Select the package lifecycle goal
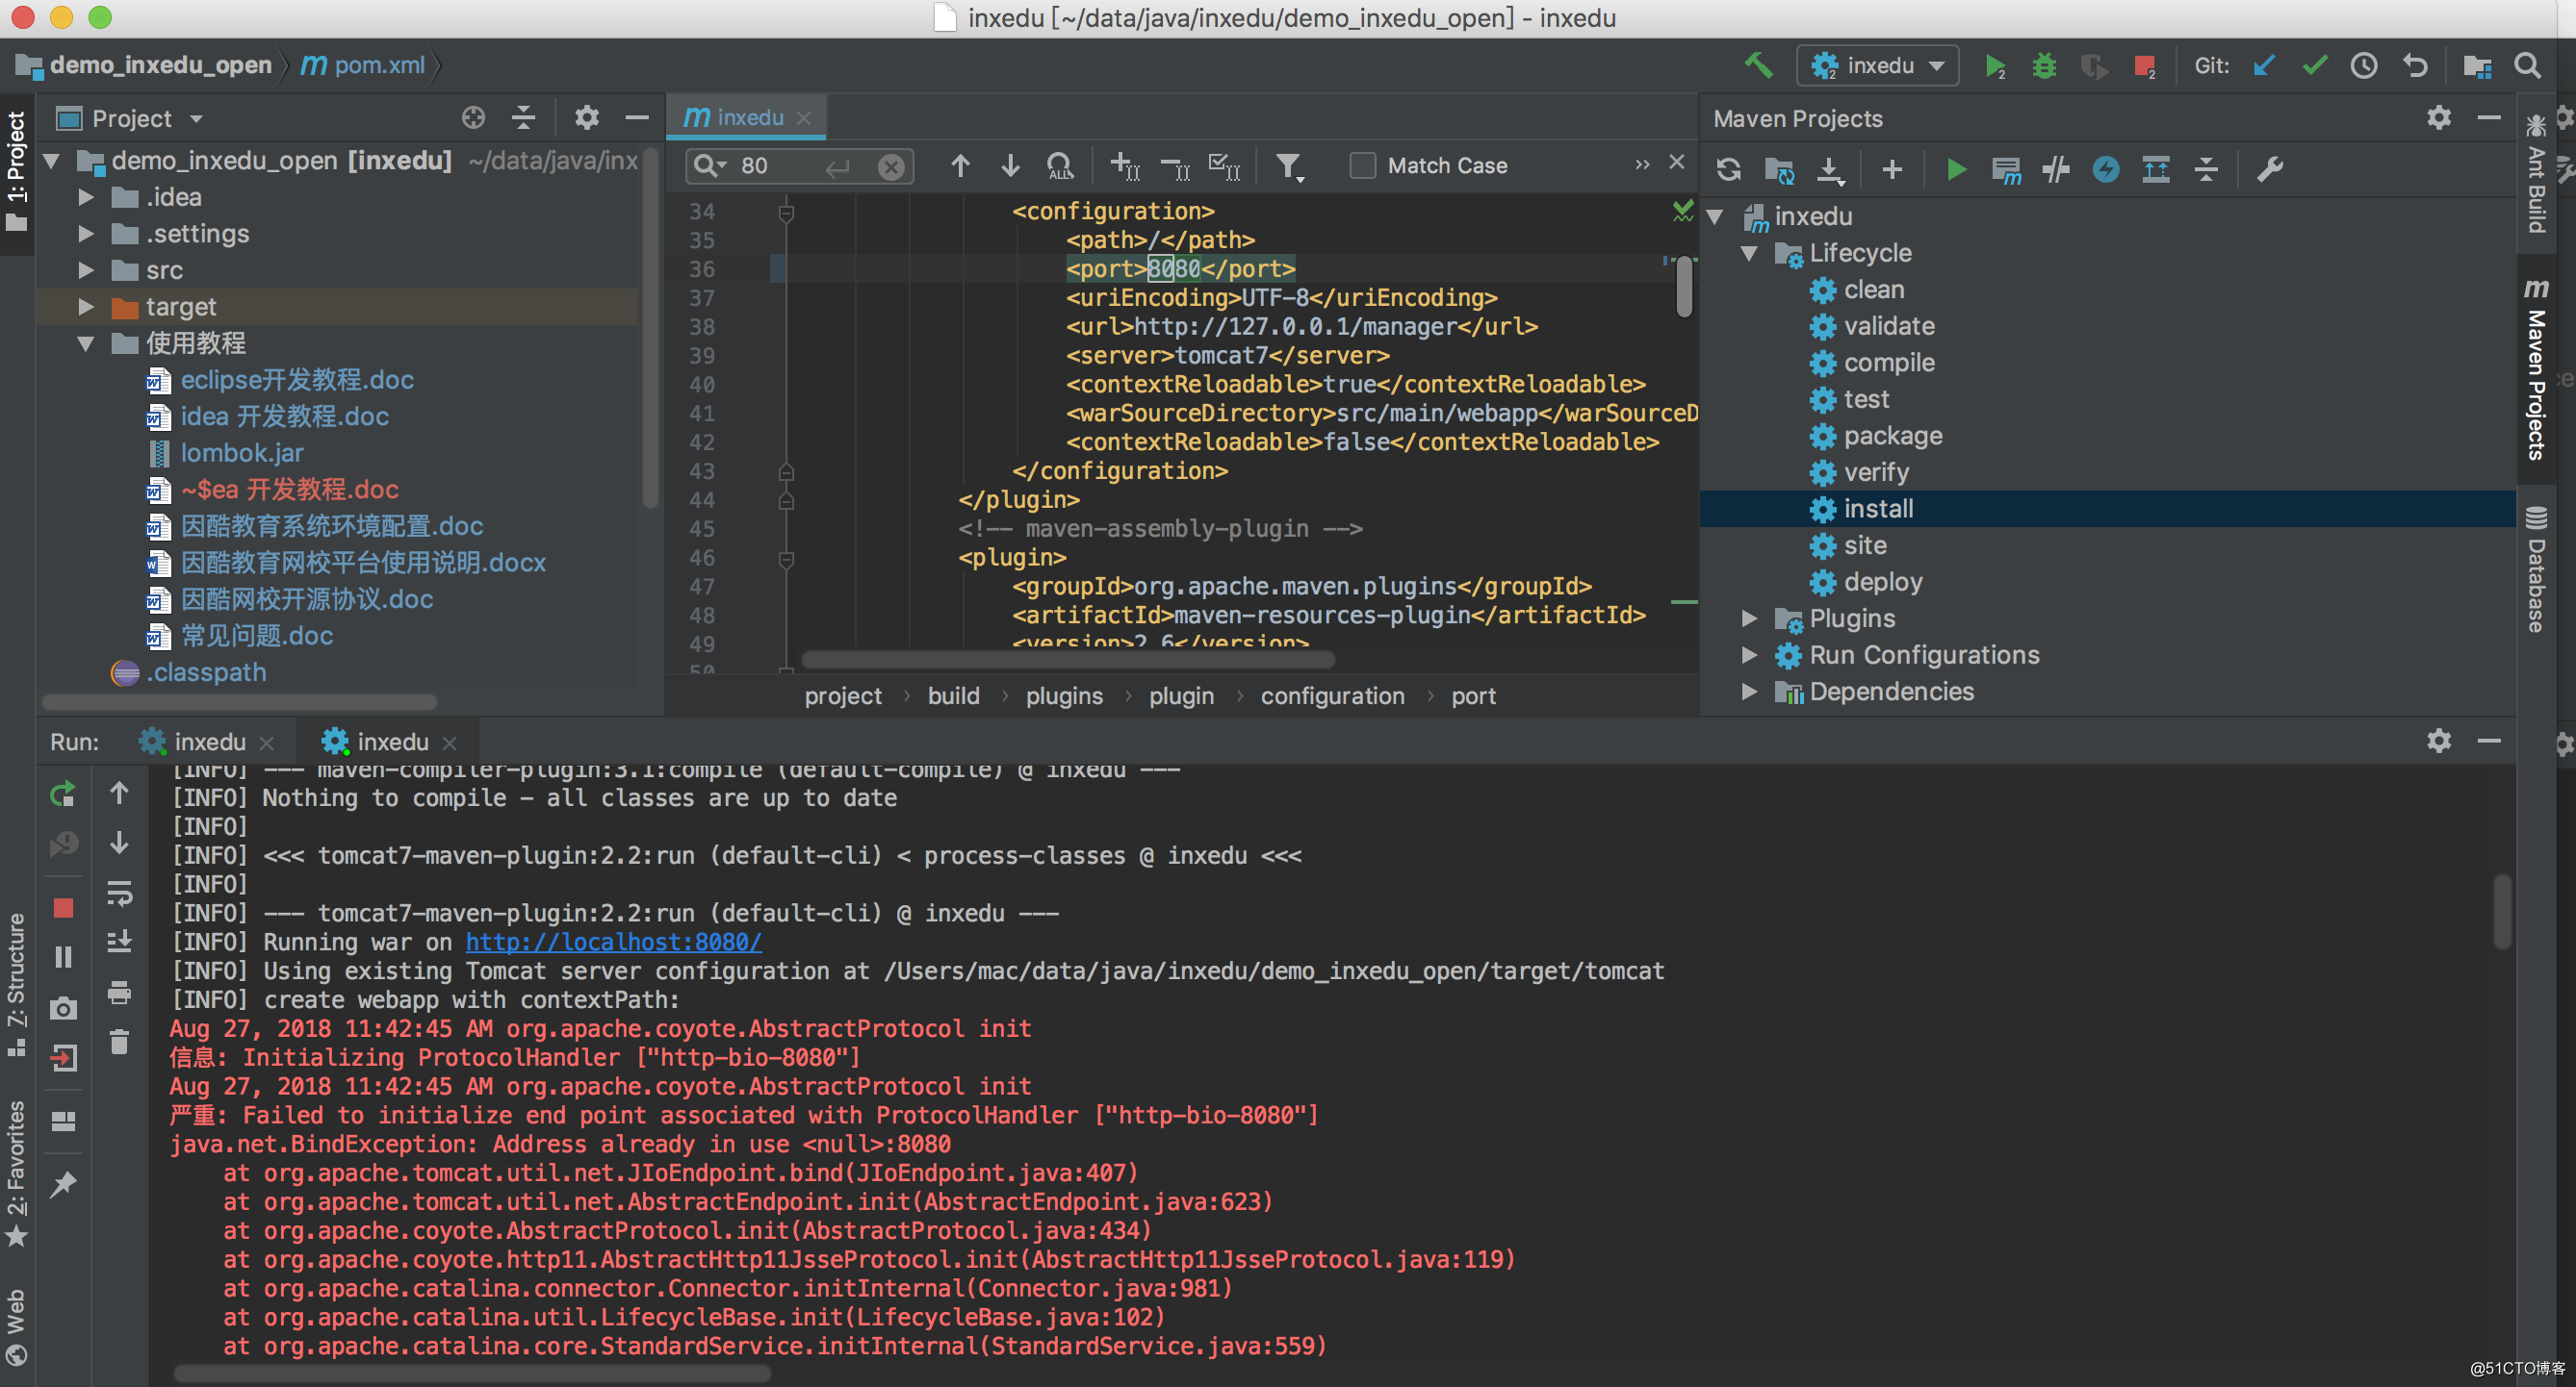 pos(1893,436)
